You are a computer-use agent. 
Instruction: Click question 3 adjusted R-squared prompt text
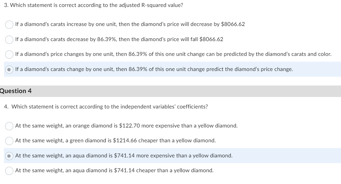[x=94, y=5]
